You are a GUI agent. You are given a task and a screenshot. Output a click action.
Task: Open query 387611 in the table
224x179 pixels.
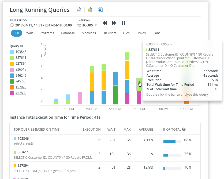[x=23, y=152]
